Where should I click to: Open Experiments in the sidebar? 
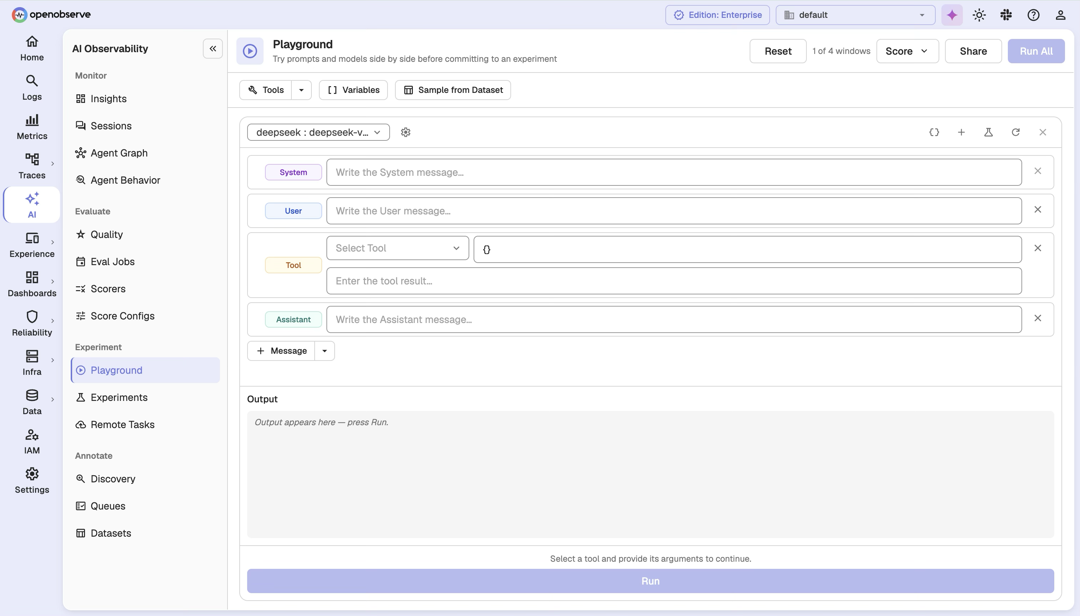coord(145,397)
